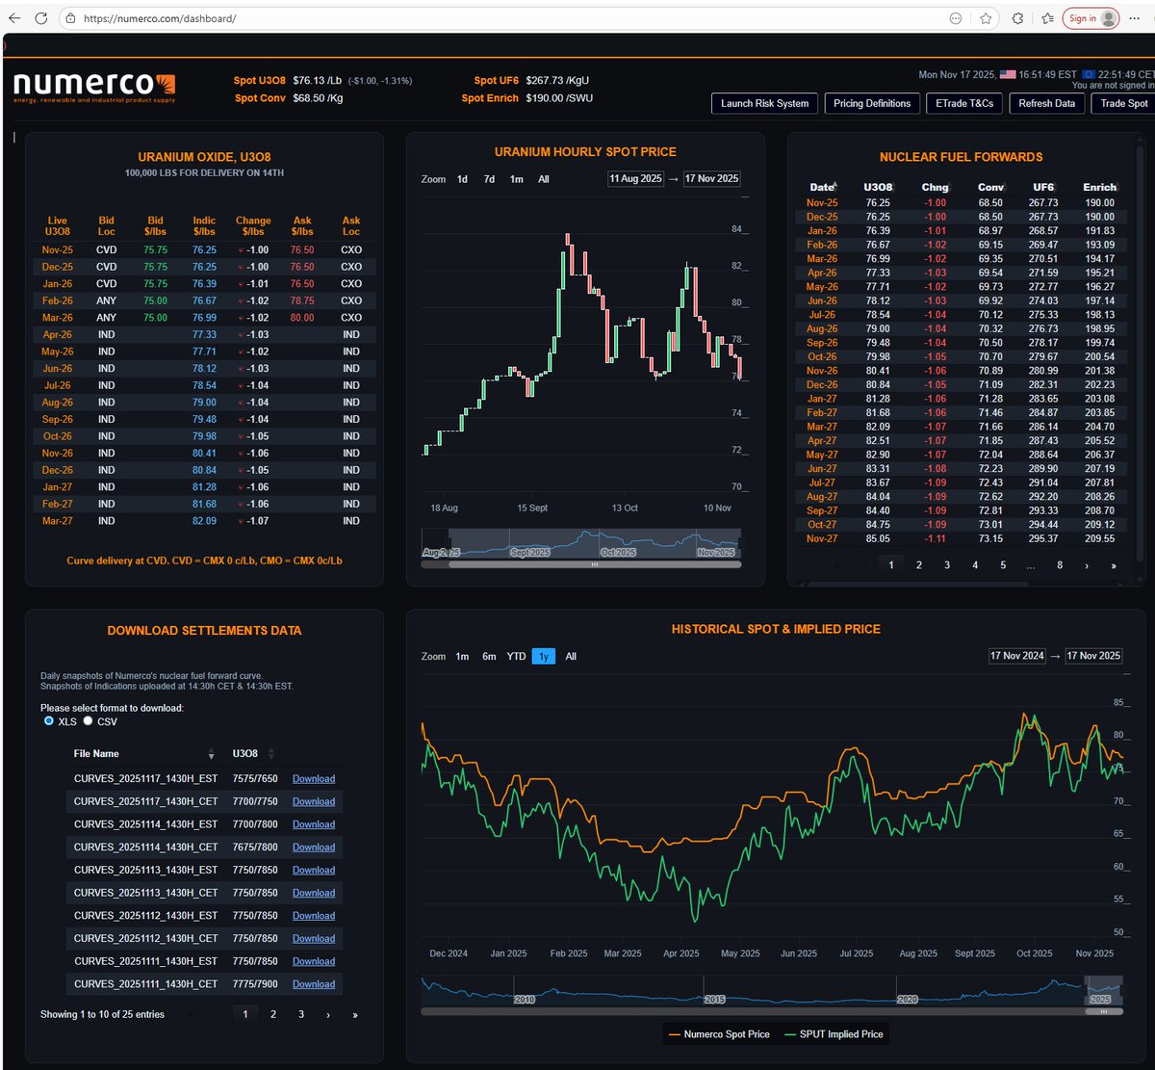This screenshot has width=1155, height=1070.
Task: Sort settlements table by File Name arrows
Action: click(x=212, y=754)
